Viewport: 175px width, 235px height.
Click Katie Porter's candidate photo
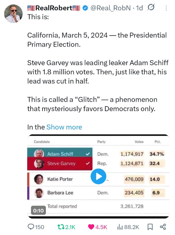(39, 179)
